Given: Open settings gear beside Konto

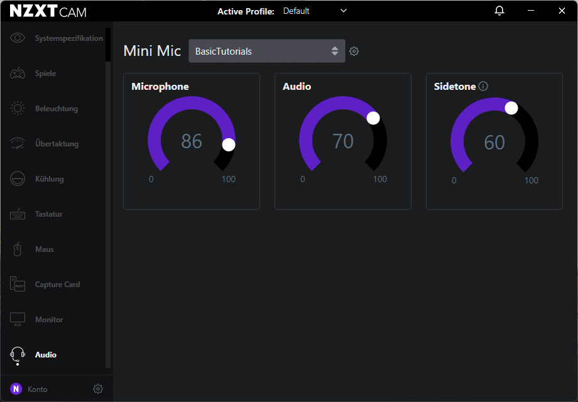Looking at the screenshot, I should point(97,389).
